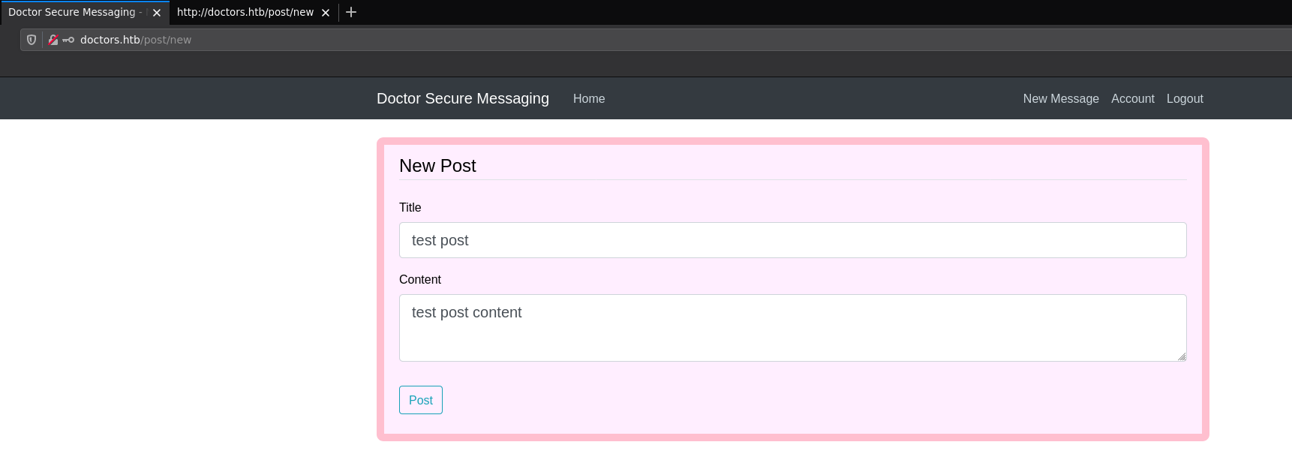Go to the Home page link
Screen dimensions: 1292x463
click(588, 98)
